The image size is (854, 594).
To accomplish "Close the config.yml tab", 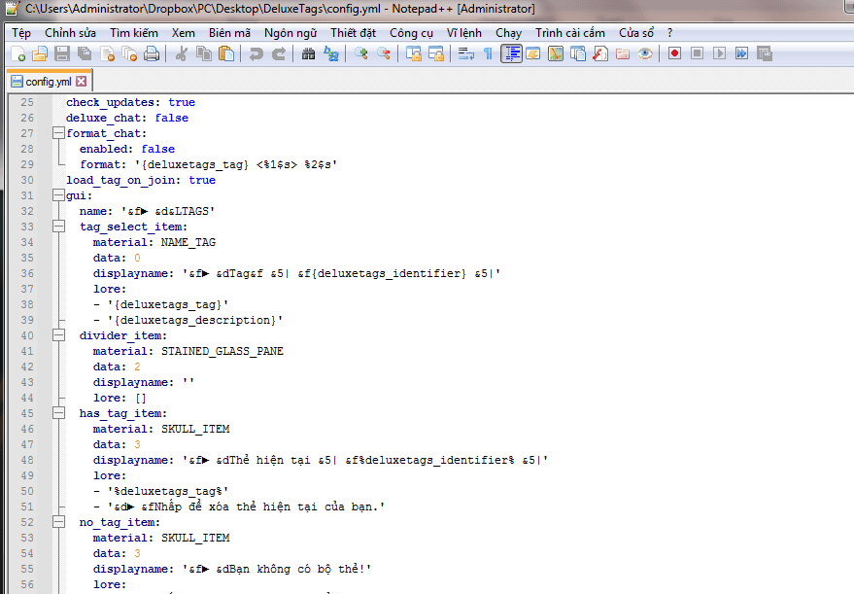I will [x=82, y=82].
